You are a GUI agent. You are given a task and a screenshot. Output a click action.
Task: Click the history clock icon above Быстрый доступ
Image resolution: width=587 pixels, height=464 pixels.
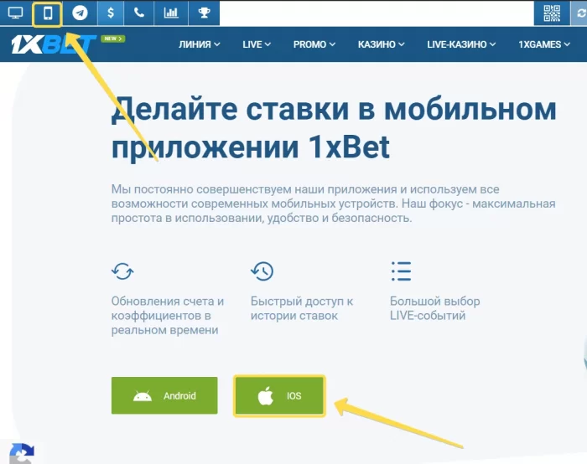point(262,271)
